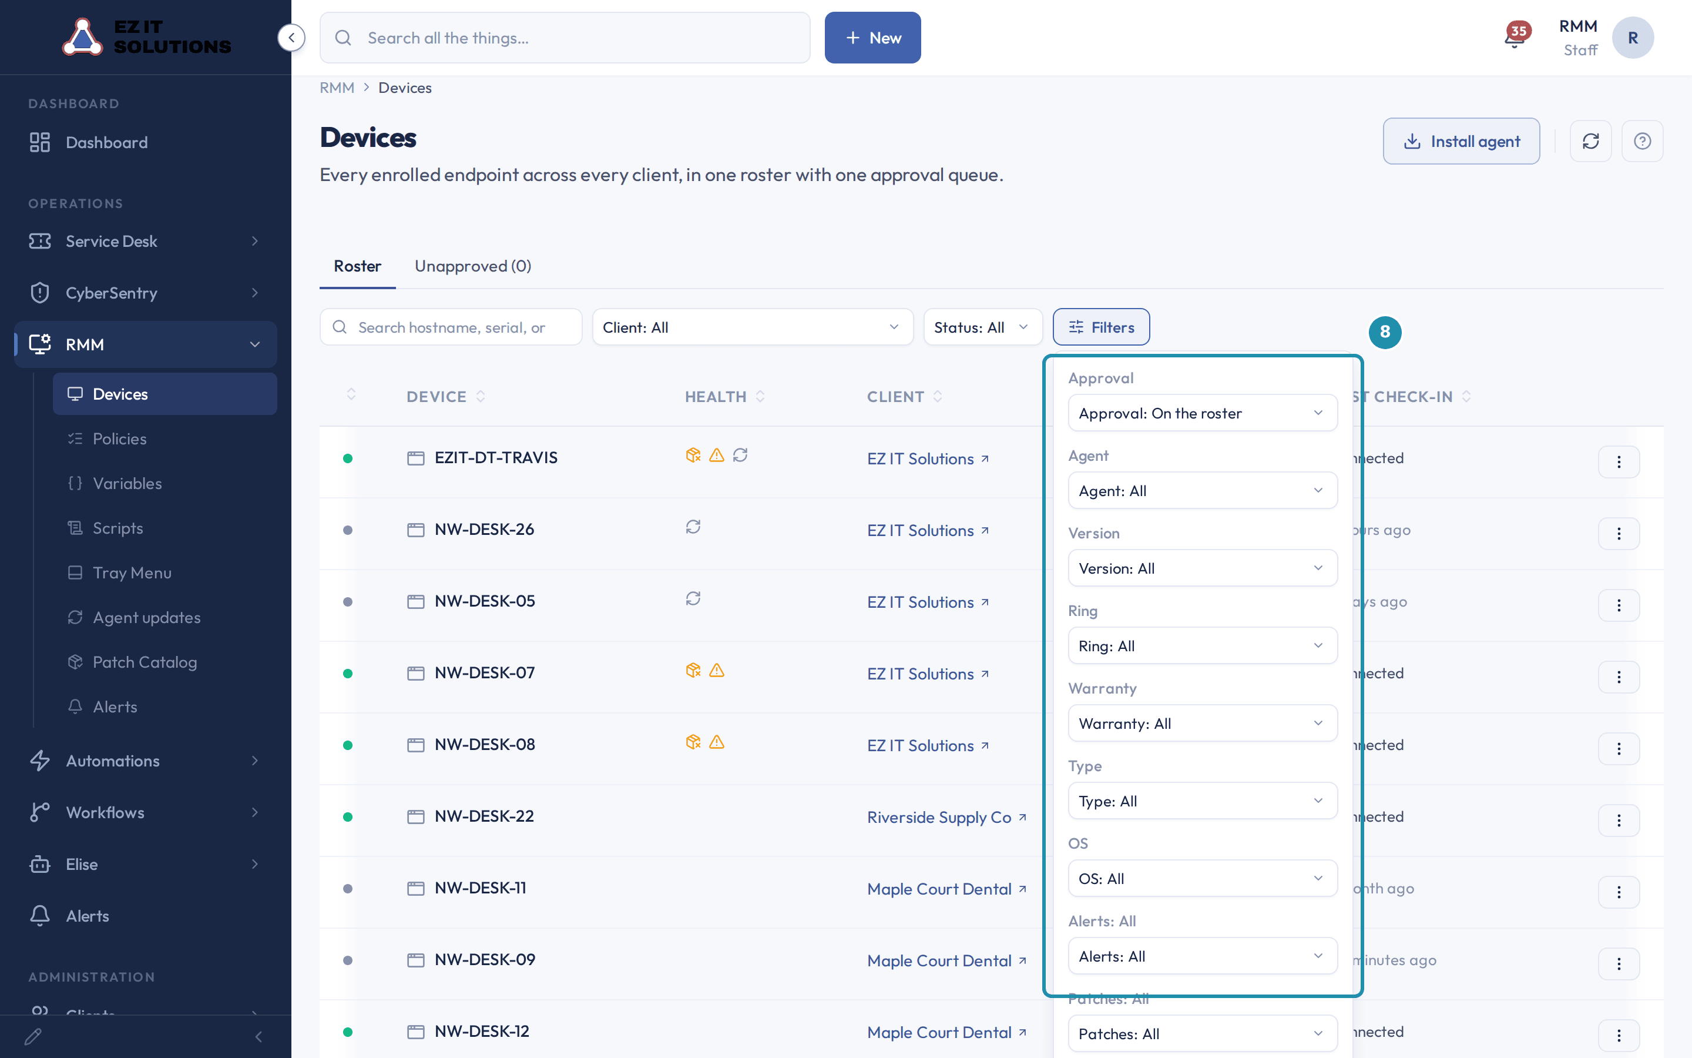Click the alert triangle icon on NW-DESK-07
This screenshot has width=1692, height=1058.
pos(717,670)
